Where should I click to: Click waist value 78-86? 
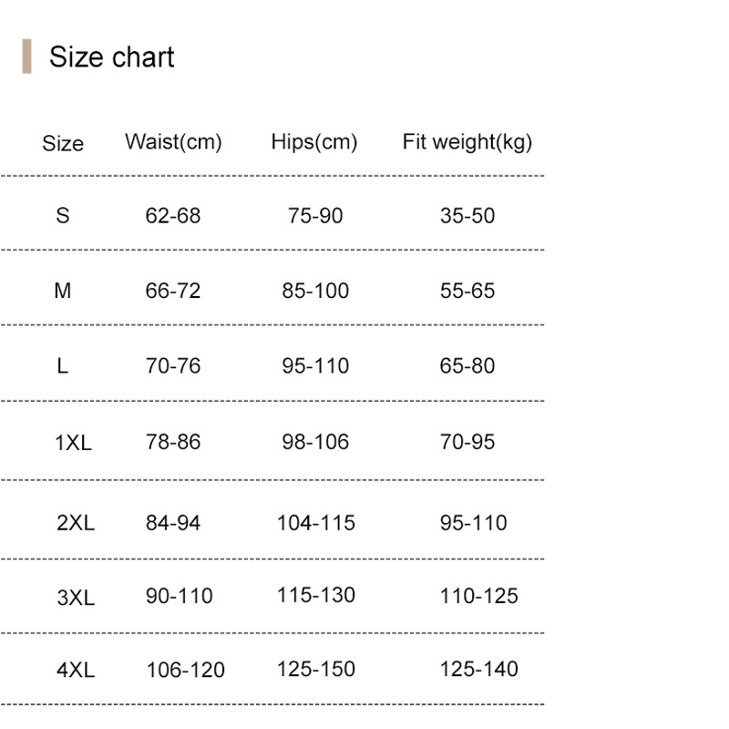pos(173,442)
